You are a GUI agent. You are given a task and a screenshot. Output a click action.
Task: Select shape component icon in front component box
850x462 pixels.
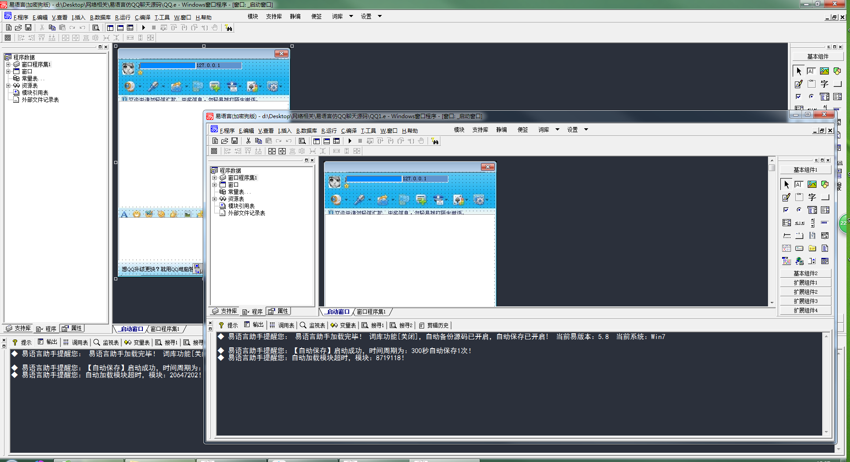coord(825,184)
